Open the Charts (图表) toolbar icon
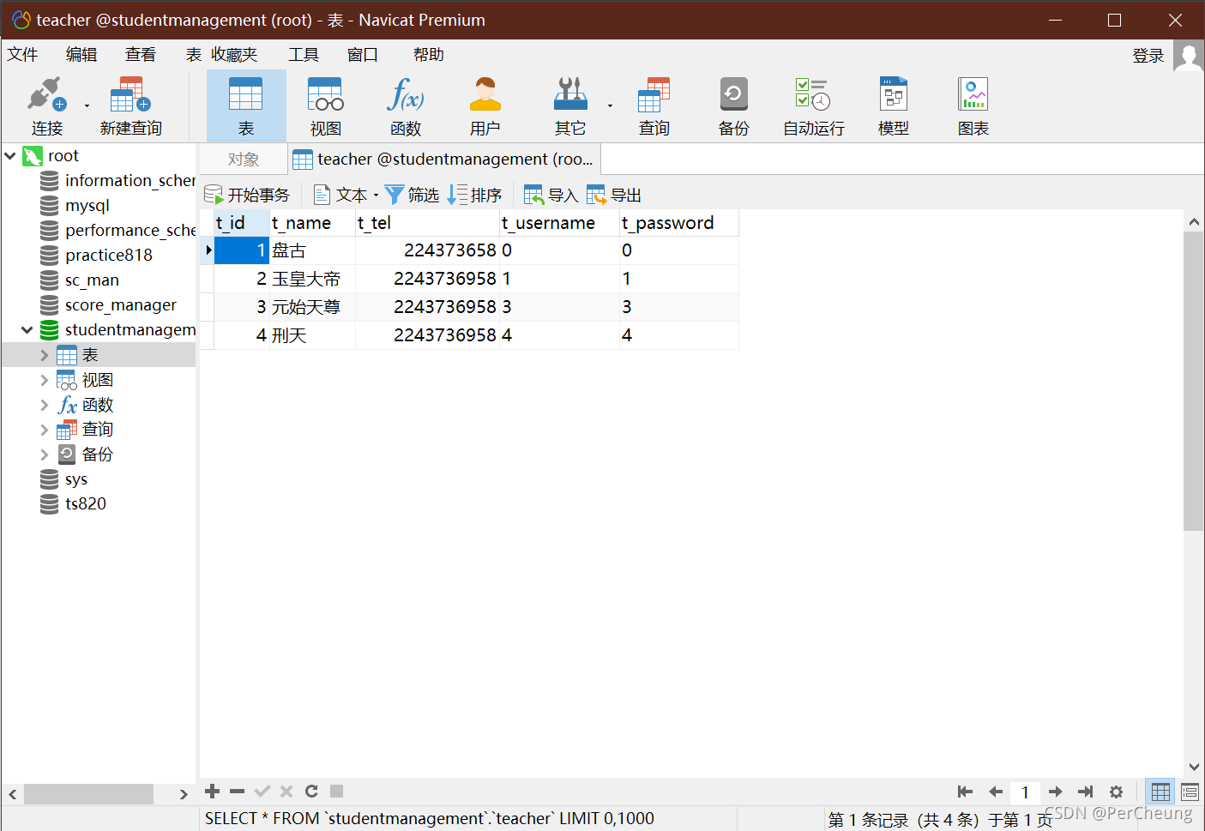This screenshot has width=1205, height=831. [x=973, y=106]
